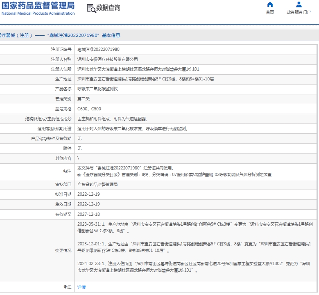This screenshot has width=319, height=295.
Task: Select 无 in the 附件 row
Action: 79,149
